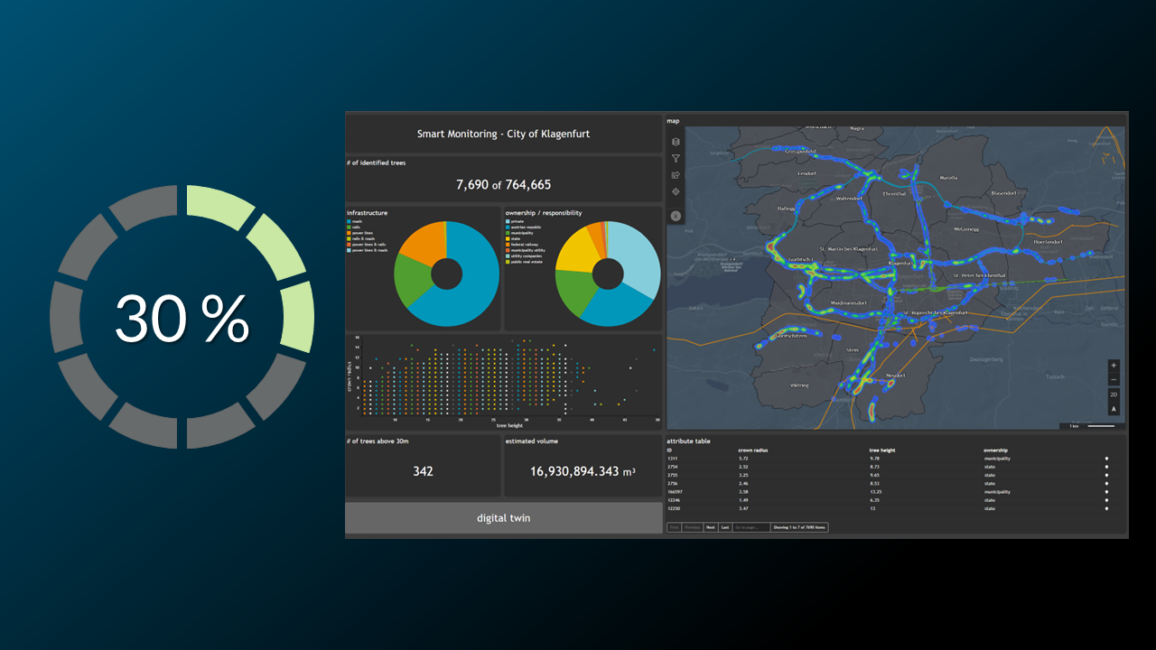
Task: Toggle the power lines legend entry
Action: pyautogui.click(x=359, y=233)
